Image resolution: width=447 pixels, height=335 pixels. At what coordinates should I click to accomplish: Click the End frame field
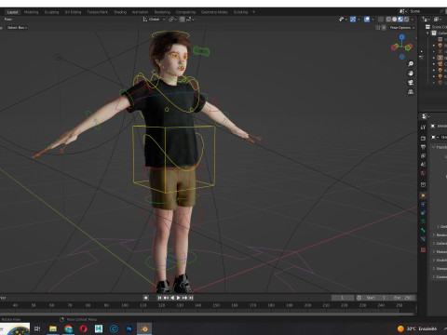(x=403, y=298)
